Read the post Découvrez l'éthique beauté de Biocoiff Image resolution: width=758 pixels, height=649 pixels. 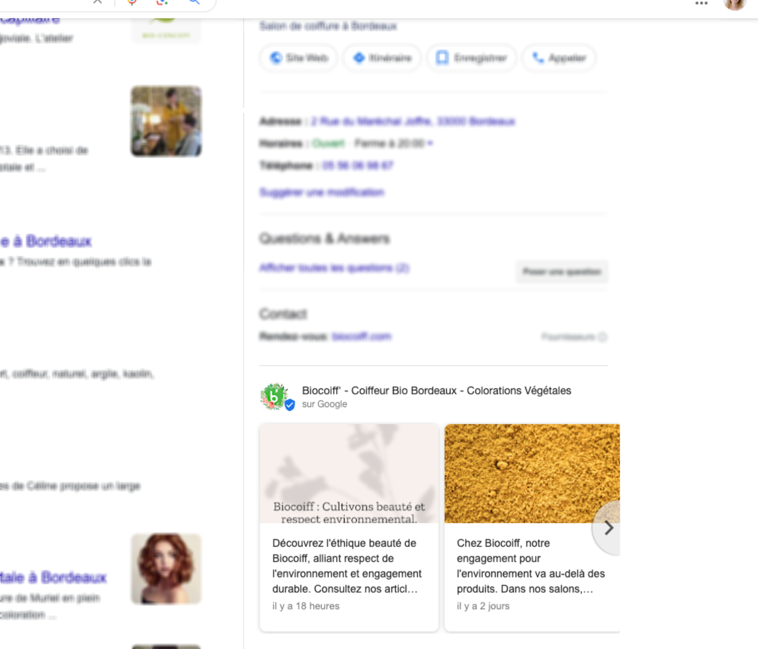tap(347, 566)
